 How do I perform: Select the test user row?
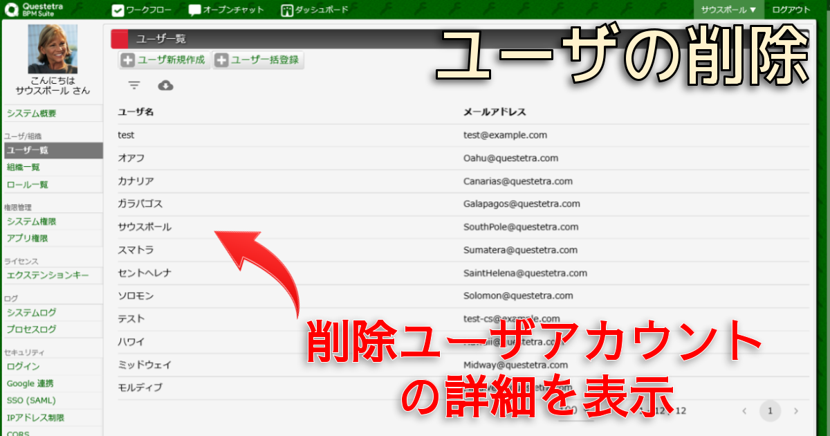click(x=463, y=135)
